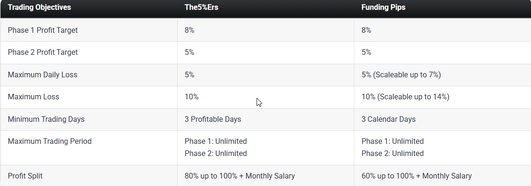Click '80% up to 100% + Monthly Salary'
The image size is (531, 186).
(x=240, y=176)
